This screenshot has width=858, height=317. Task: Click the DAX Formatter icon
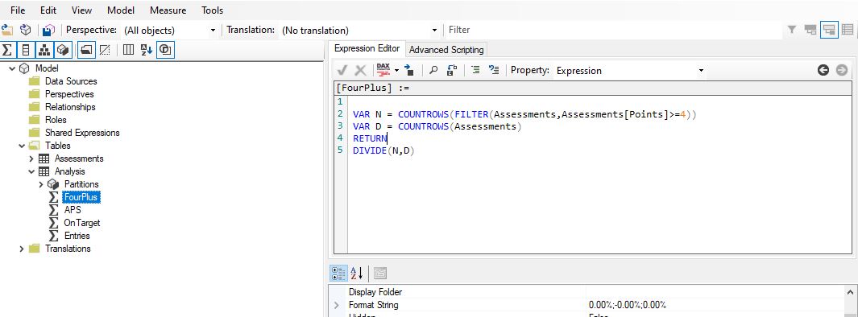click(383, 70)
